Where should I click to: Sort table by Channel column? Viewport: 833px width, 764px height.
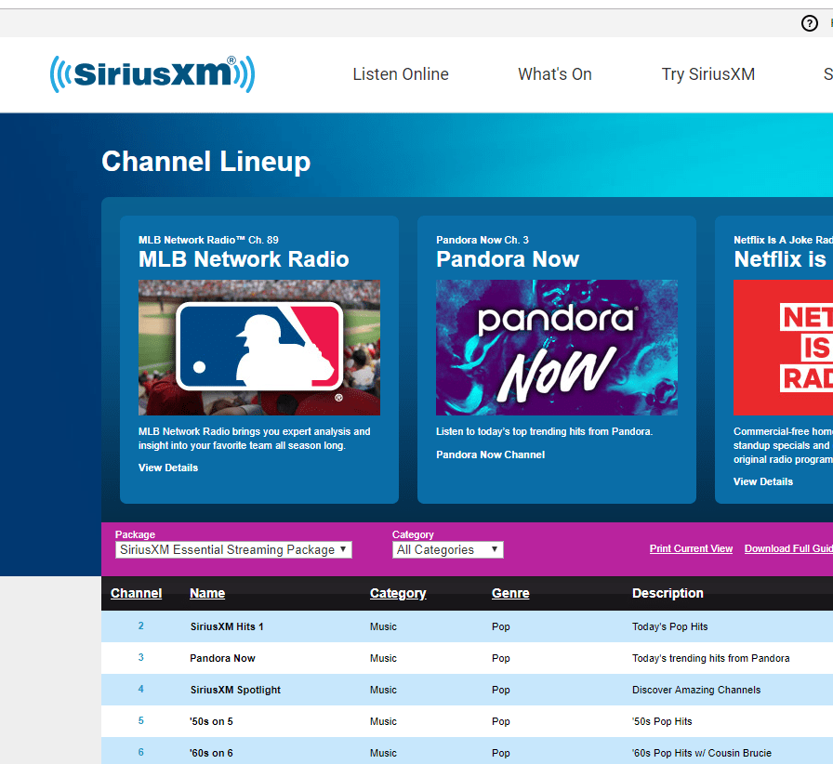136,593
